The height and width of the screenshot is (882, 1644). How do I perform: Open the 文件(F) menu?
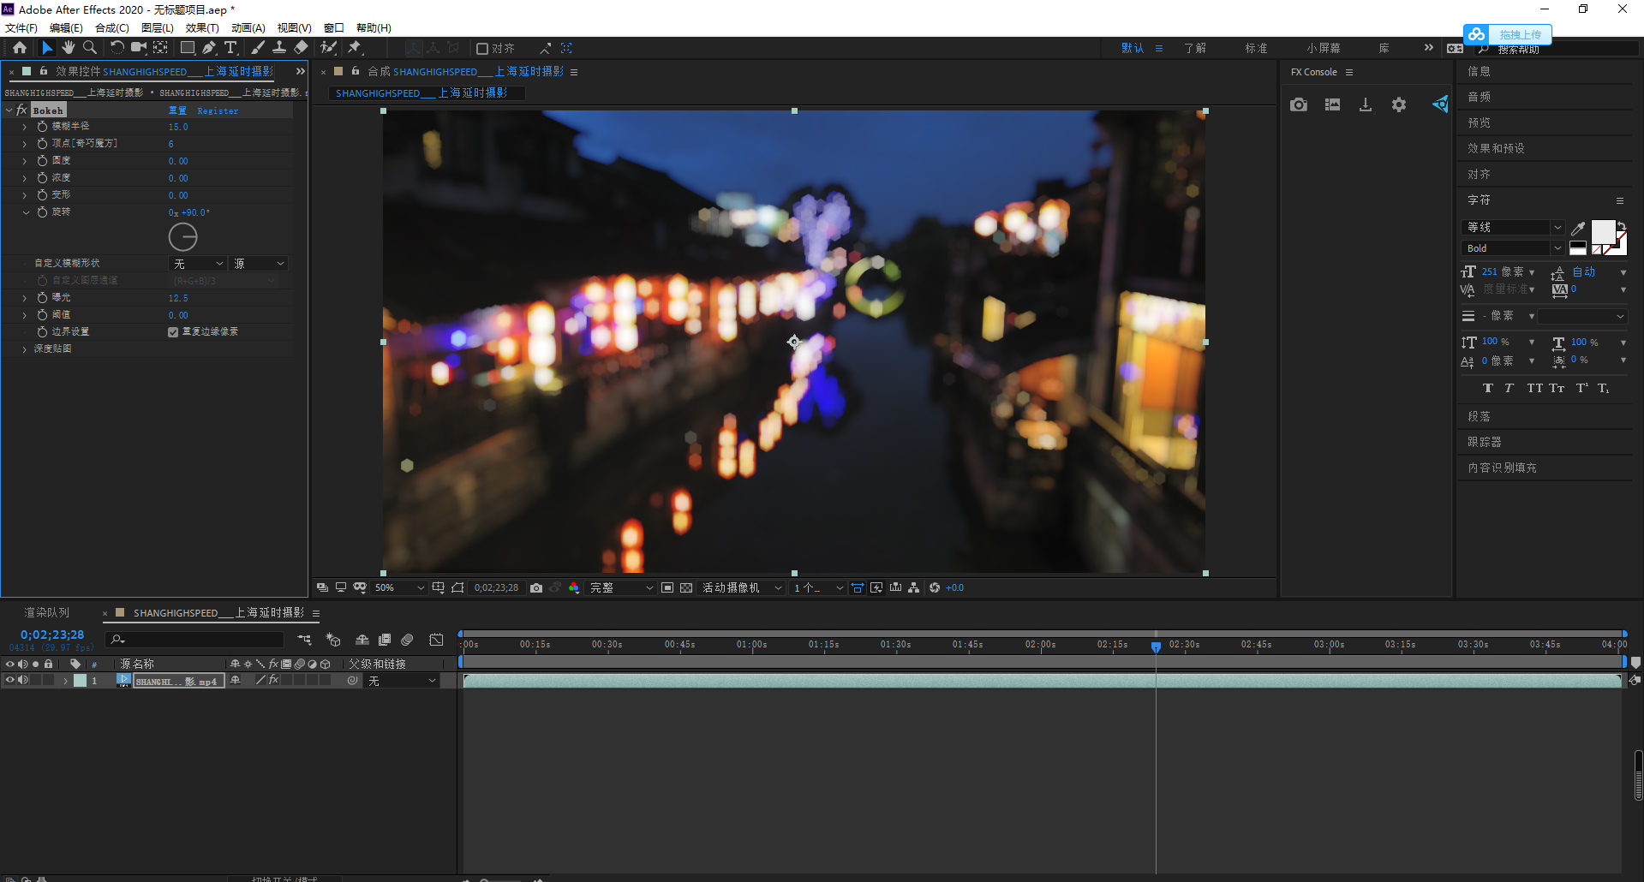21,28
